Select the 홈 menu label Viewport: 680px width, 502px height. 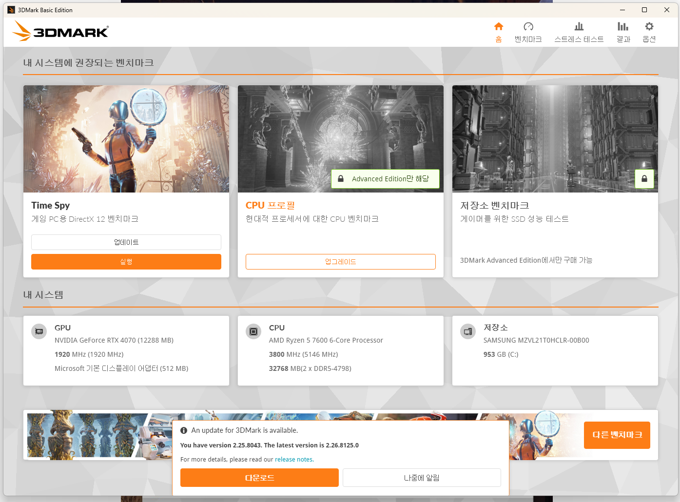(498, 39)
